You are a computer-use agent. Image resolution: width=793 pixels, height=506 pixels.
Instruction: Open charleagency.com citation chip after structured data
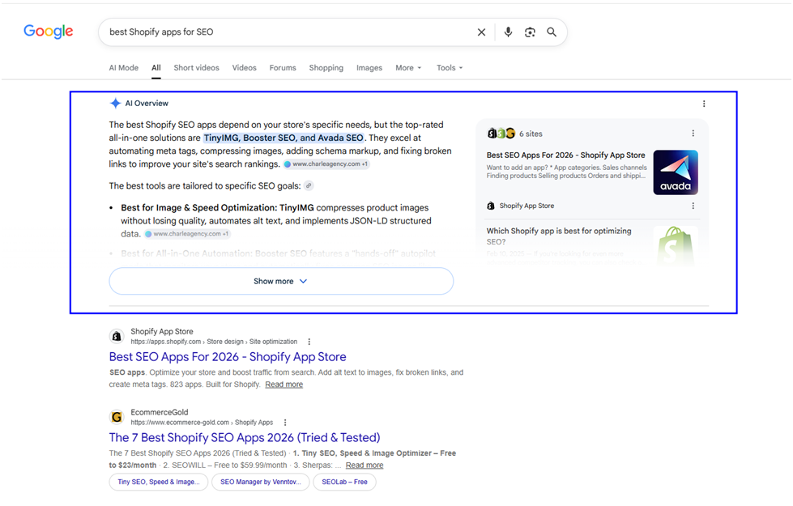click(x=187, y=233)
